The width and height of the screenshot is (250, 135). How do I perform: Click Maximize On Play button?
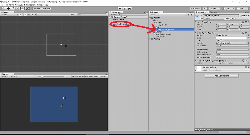tap(77, 77)
